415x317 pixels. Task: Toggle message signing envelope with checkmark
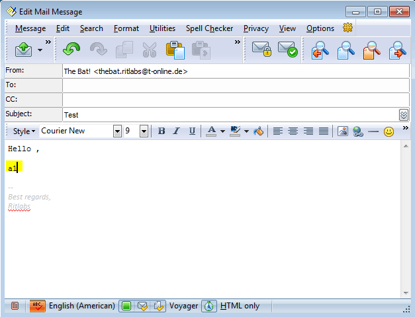point(288,50)
